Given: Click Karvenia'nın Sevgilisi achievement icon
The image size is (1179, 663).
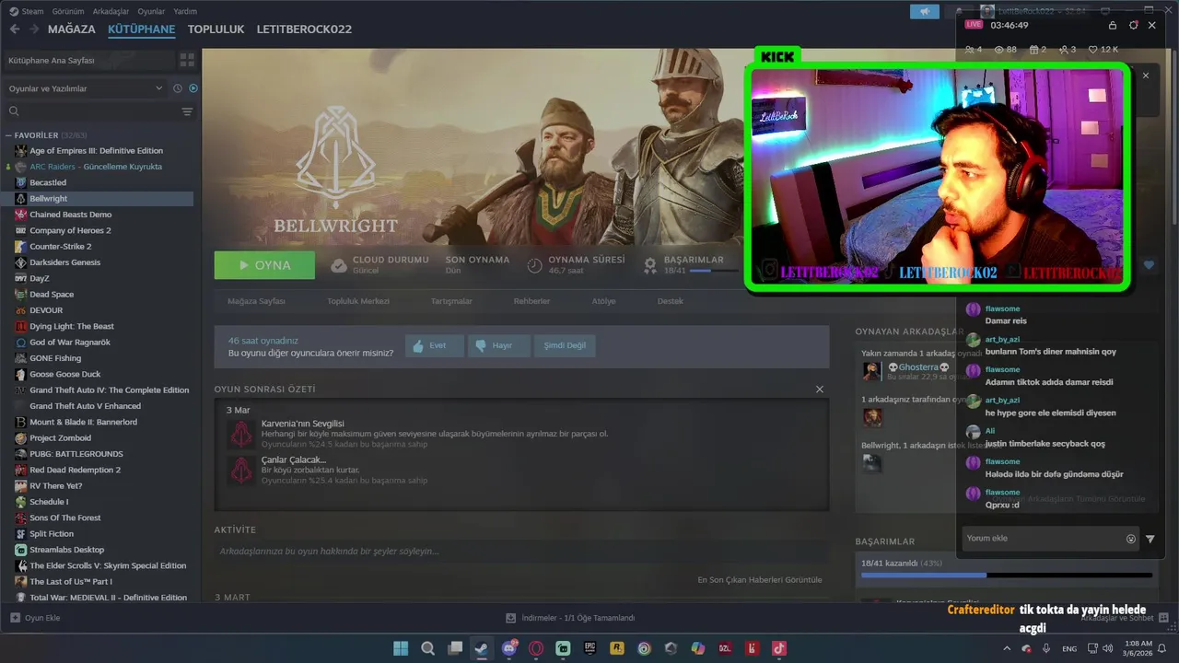Looking at the screenshot, I should (x=241, y=434).
